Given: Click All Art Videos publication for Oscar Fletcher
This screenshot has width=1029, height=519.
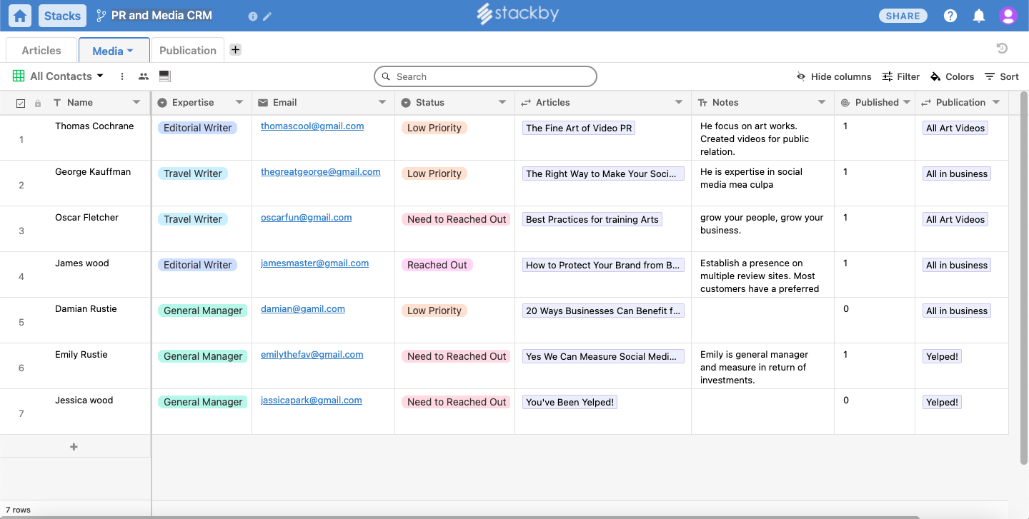Looking at the screenshot, I should [x=955, y=219].
